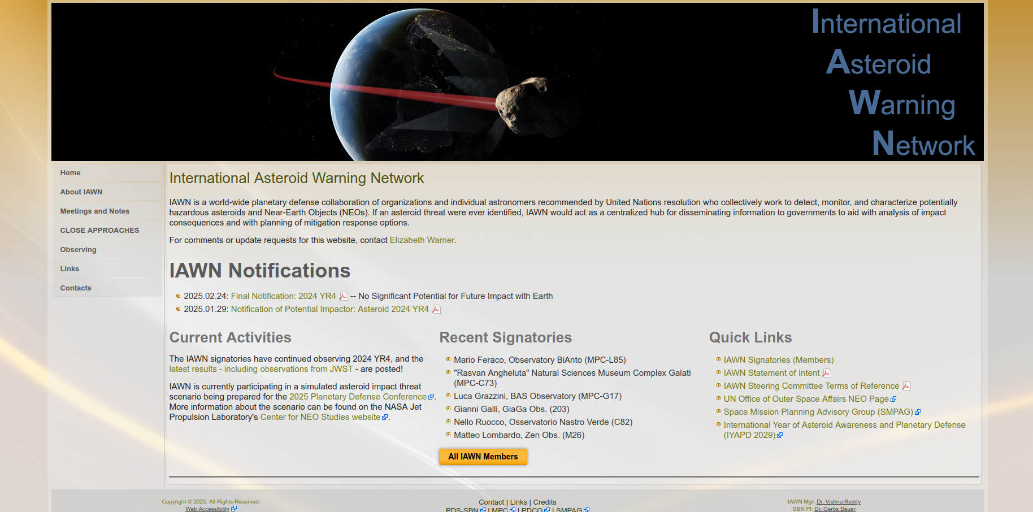Select CLOSE APPROACHES in the sidebar
This screenshot has height=512, width=1033.
(x=99, y=231)
